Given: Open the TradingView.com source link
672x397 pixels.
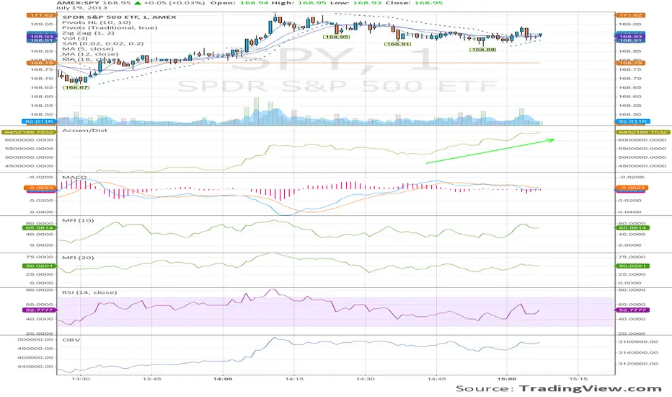Looking at the screenshot, I should [x=591, y=388].
